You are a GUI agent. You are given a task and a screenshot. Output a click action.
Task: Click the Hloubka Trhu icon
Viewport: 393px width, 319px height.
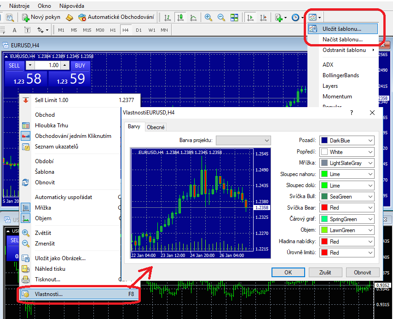[x=26, y=125]
